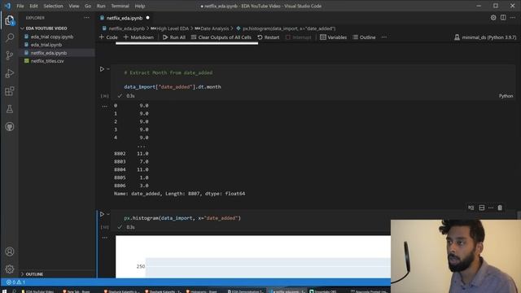Open eda_trial.ipynb file
Image resolution: width=521 pixels, height=293 pixels.
(x=46, y=45)
